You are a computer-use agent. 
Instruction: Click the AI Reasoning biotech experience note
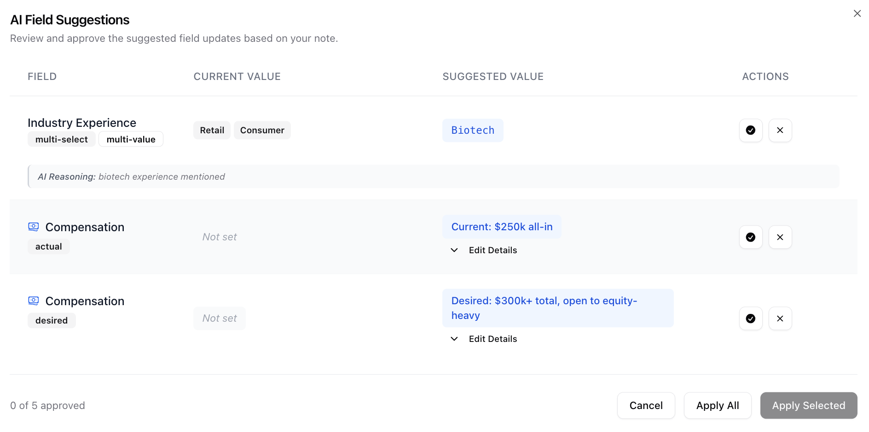tap(434, 176)
